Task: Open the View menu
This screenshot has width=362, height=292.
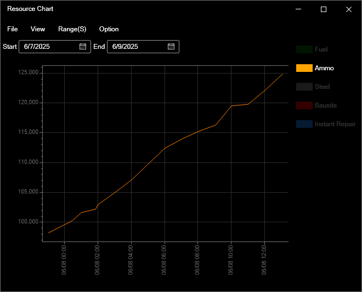Action: (x=38, y=29)
